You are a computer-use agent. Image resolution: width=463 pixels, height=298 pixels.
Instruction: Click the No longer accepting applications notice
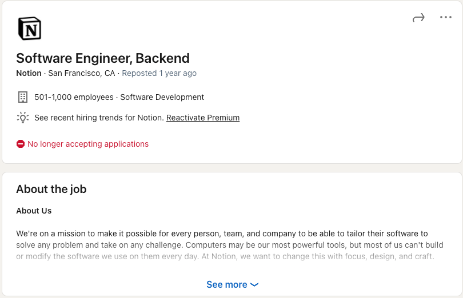(88, 144)
